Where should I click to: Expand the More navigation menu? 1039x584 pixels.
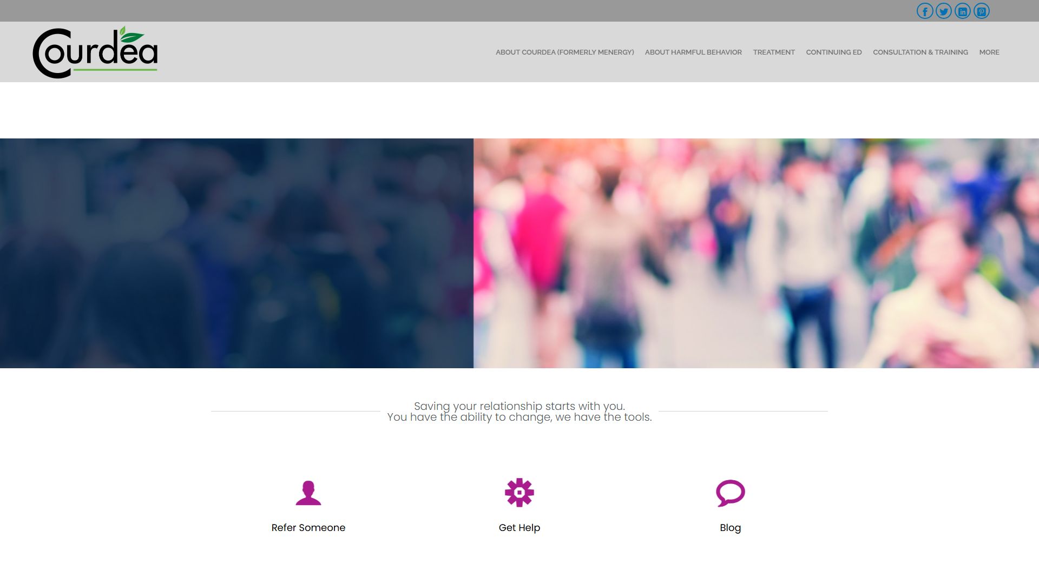coord(989,52)
